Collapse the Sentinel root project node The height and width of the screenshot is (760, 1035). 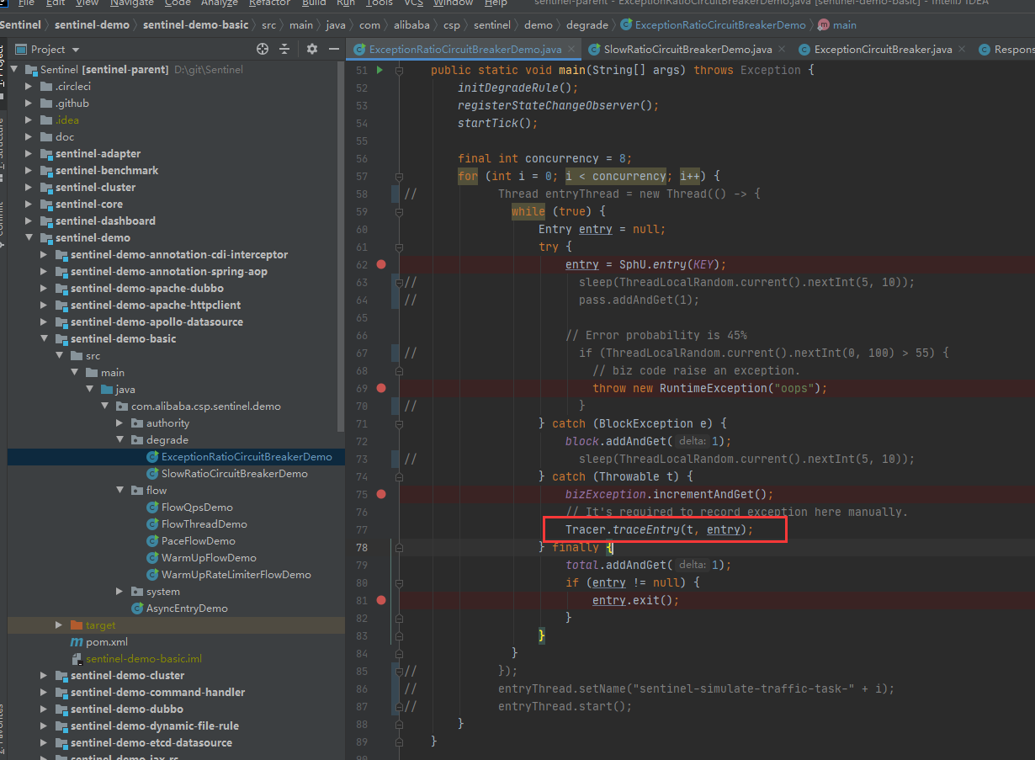tap(15, 69)
